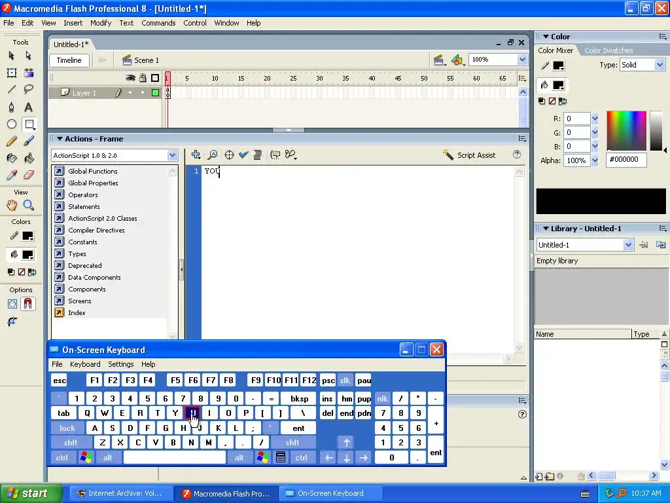The height and width of the screenshot is (503, 670).
Task: Collapse the Library panel
Action: [x=546, y=229]
